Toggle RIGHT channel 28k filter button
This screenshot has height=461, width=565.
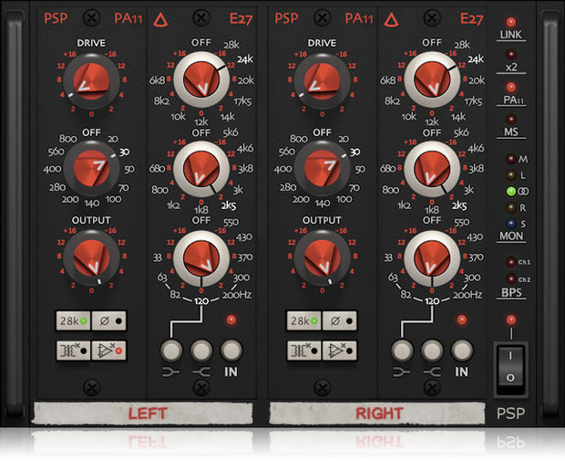303,320
